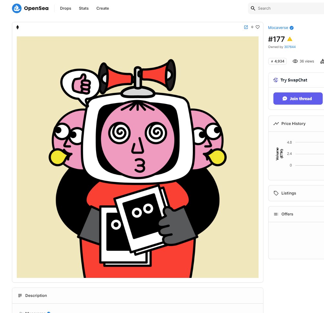Open original media via external-link icon
The height and width of the screenshot is (313, 324).
tap(246, 27)
